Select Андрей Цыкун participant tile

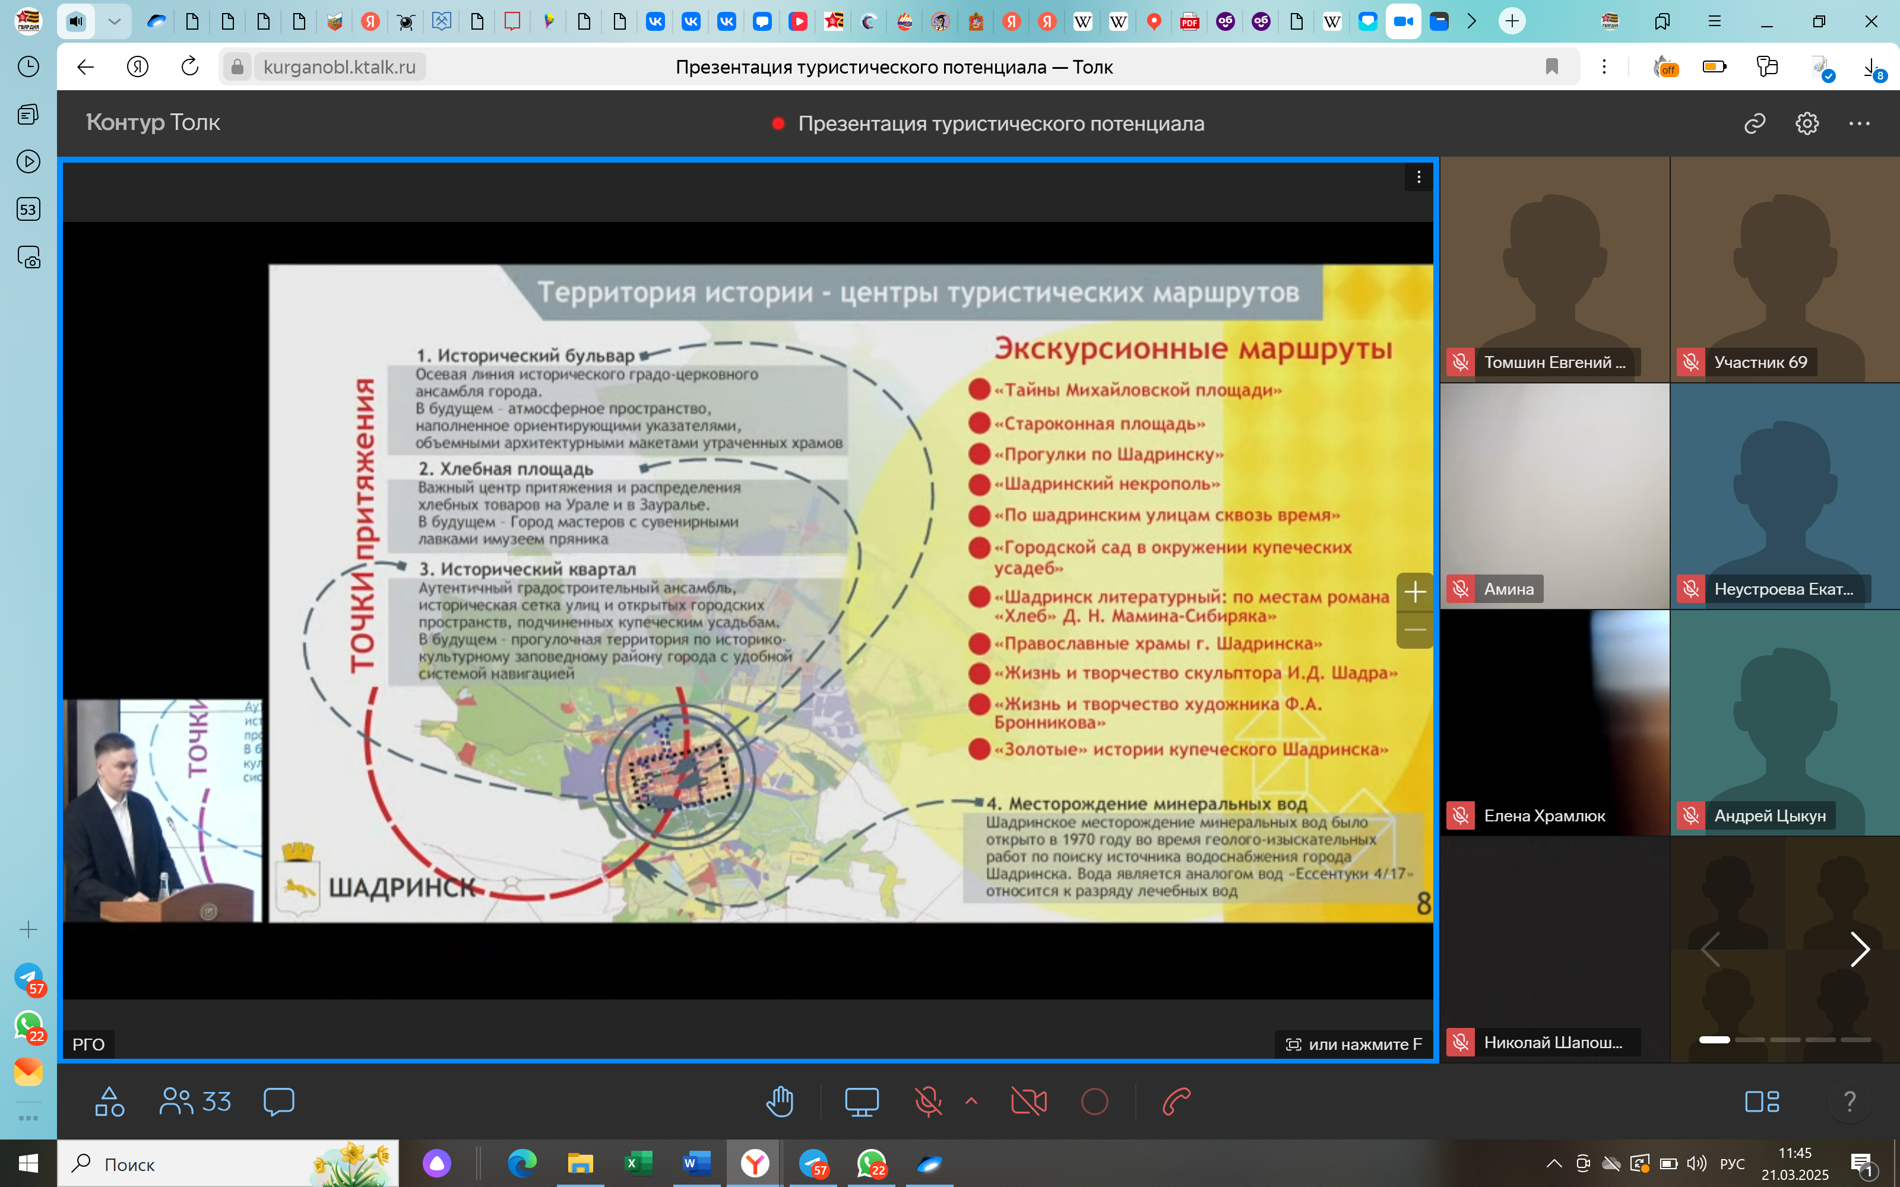1785,722
